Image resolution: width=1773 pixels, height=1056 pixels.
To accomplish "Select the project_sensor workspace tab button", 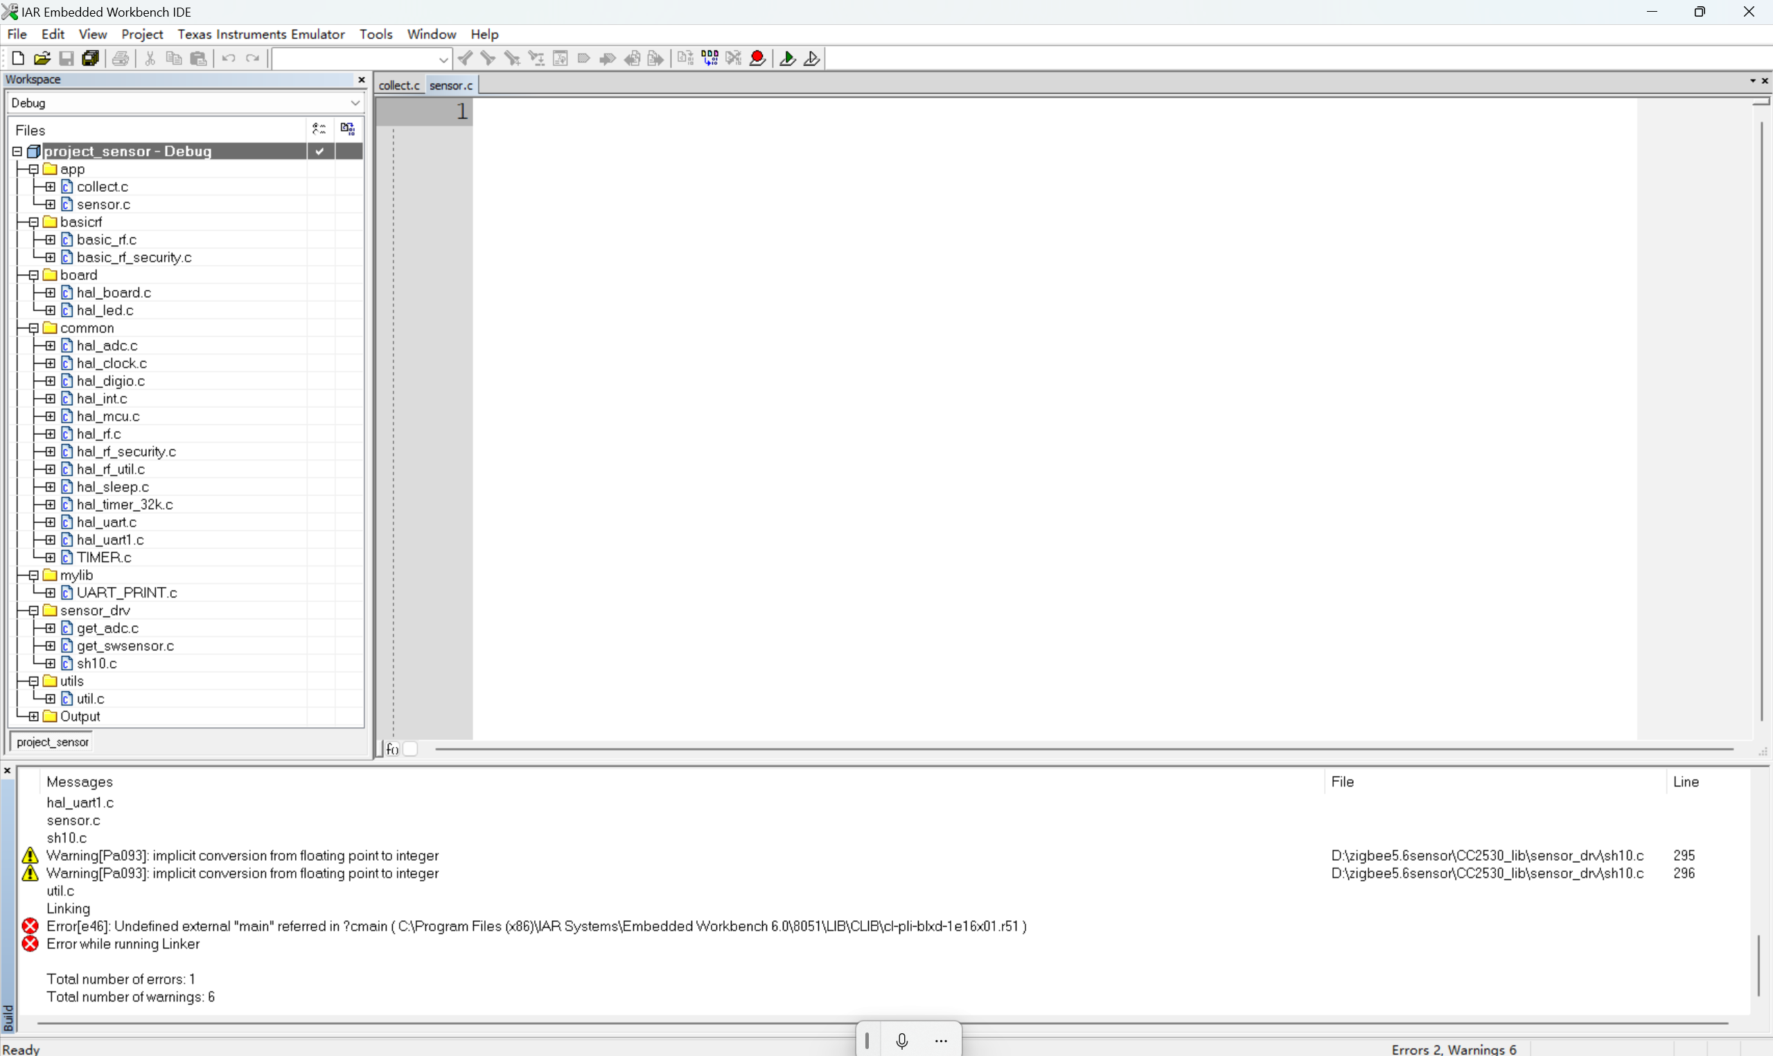I will click(52, 742).
